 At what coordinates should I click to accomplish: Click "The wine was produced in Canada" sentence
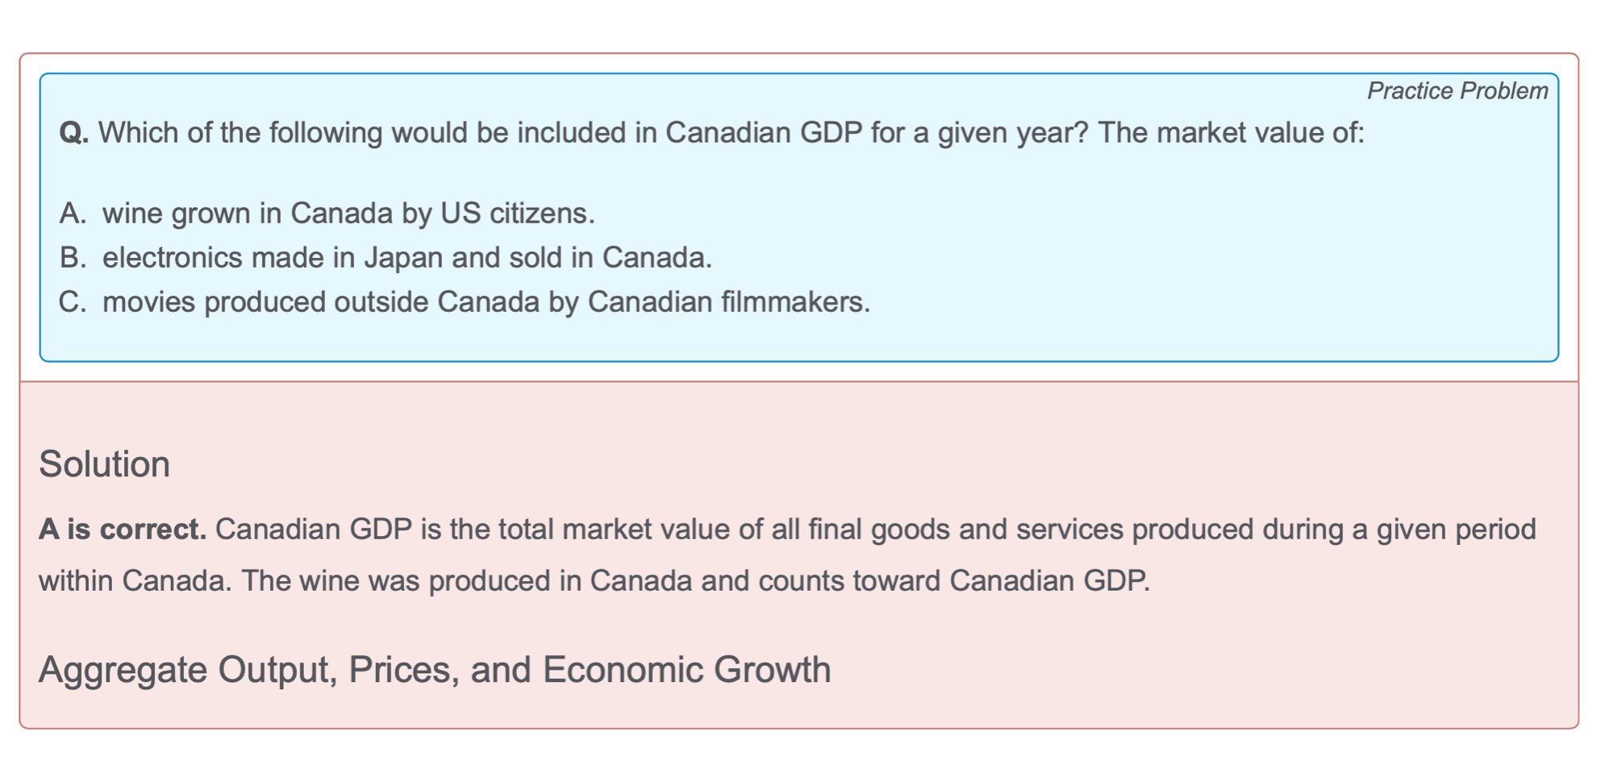click(x=467, y=581)
